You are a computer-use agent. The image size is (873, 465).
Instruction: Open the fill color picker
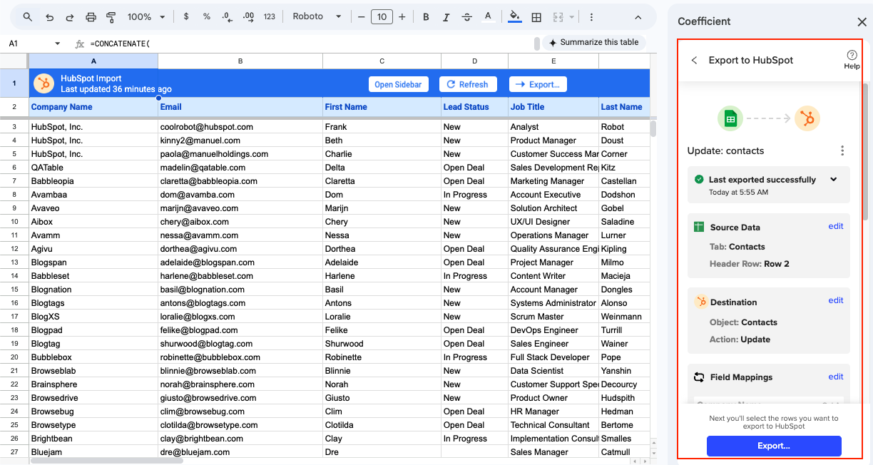514,17
